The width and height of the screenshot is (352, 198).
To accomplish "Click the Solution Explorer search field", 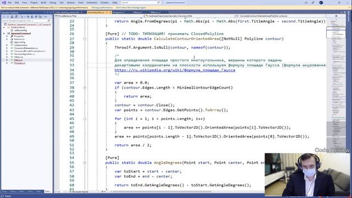I will pos(26,21).
